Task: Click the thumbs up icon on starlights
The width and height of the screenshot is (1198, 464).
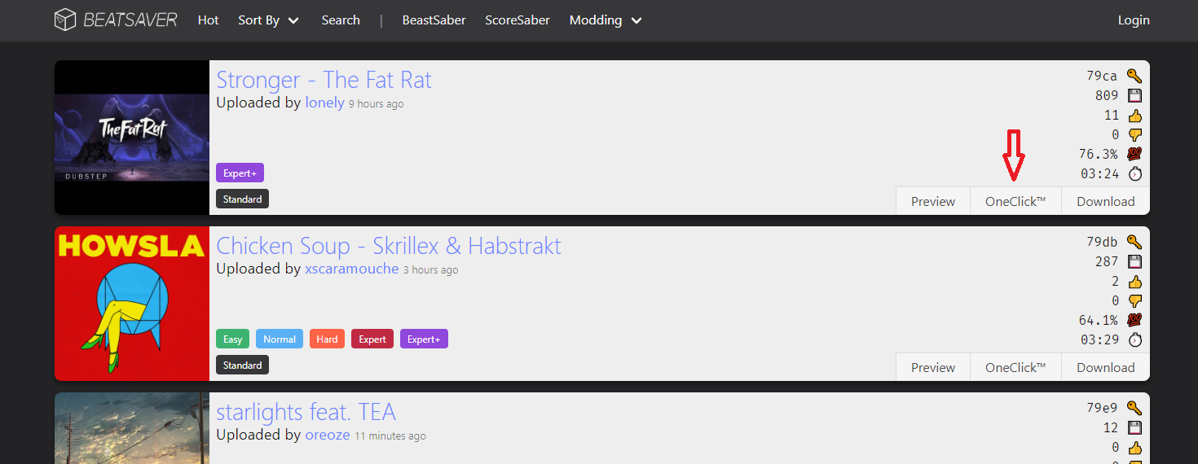Action: (1134, 447)
